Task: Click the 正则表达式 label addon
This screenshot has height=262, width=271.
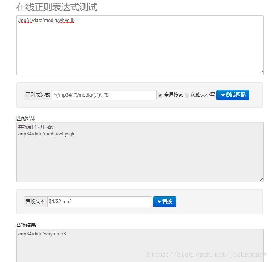Action: click(x=38, y=95)
